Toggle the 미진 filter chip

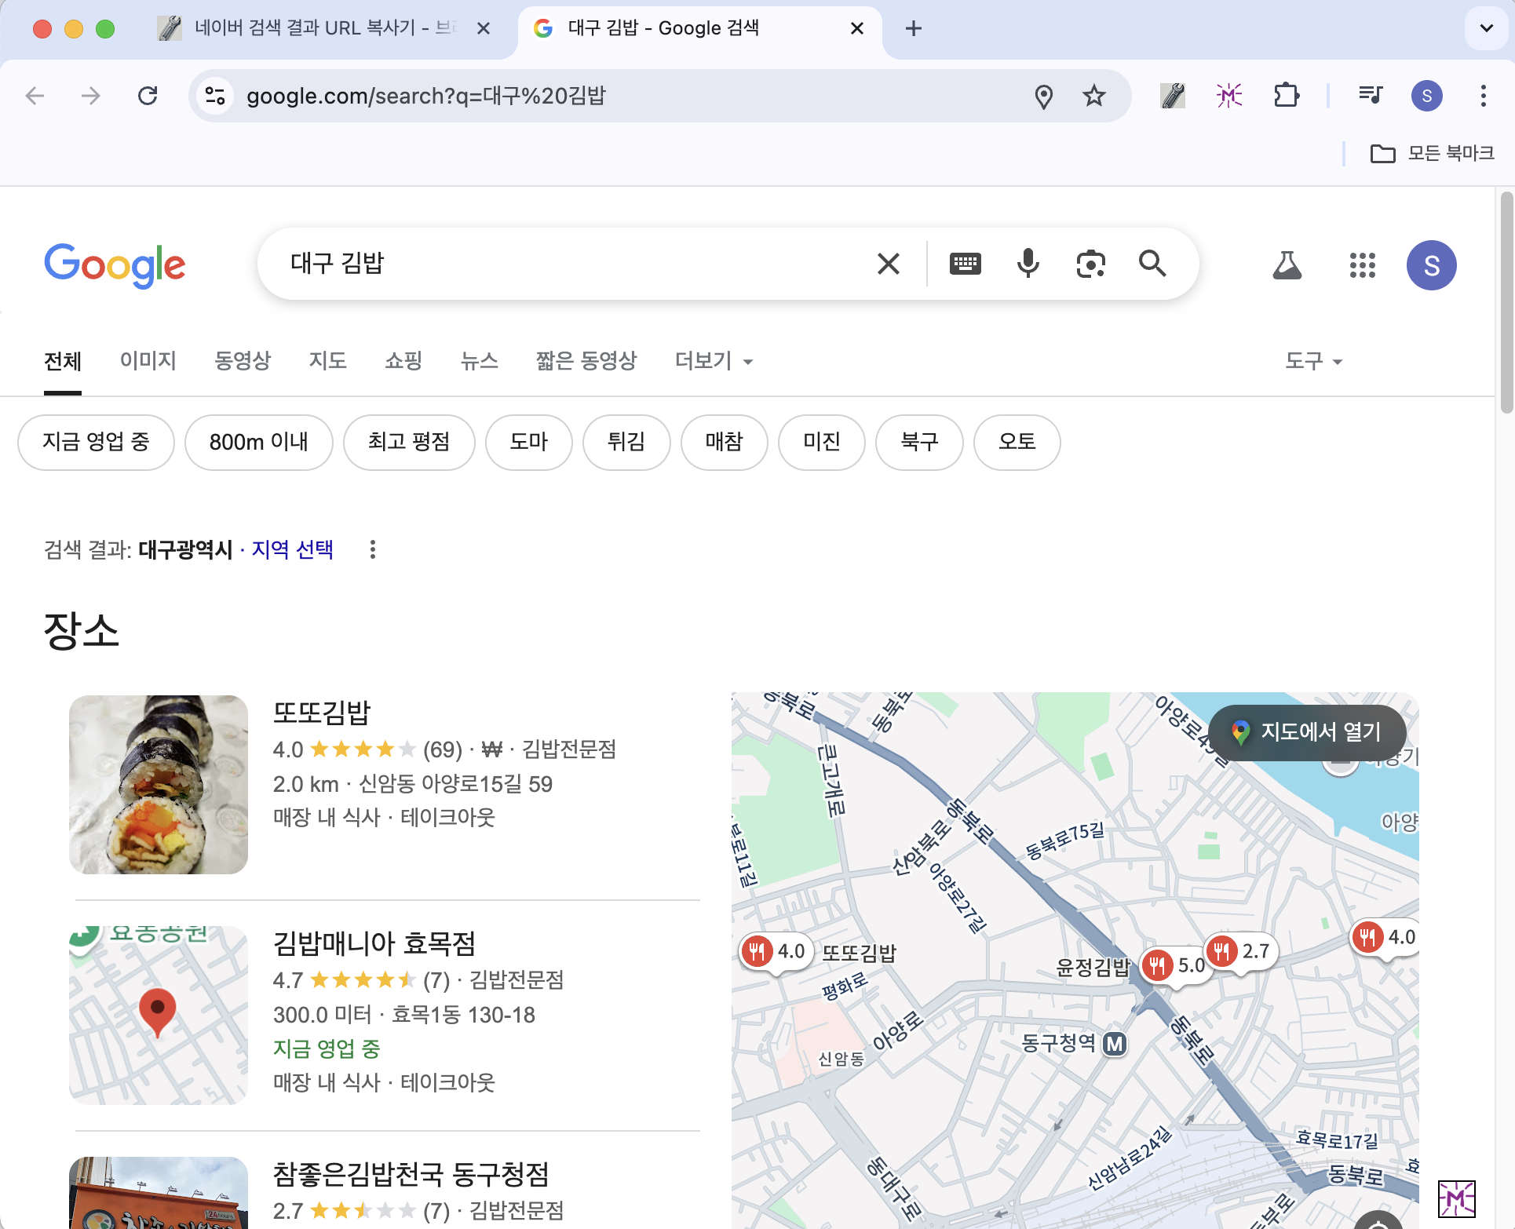[821, 443]
